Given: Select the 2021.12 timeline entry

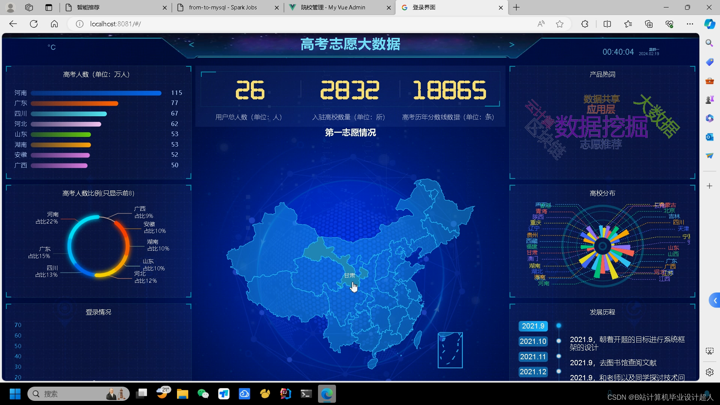Looking at the screenshot, I should click(533, 372).
